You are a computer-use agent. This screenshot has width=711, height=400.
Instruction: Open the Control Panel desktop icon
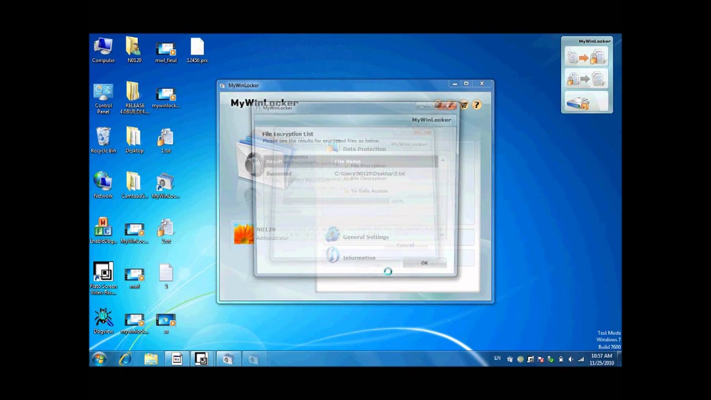point(103,98)
